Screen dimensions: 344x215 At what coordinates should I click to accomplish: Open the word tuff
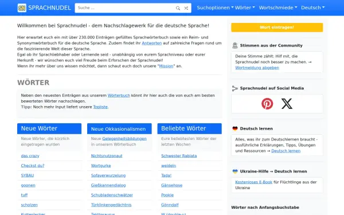[x=24, y=195]
